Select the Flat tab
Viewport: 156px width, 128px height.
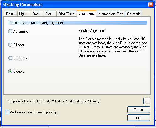pyautogui.click(x=50, y=14)
